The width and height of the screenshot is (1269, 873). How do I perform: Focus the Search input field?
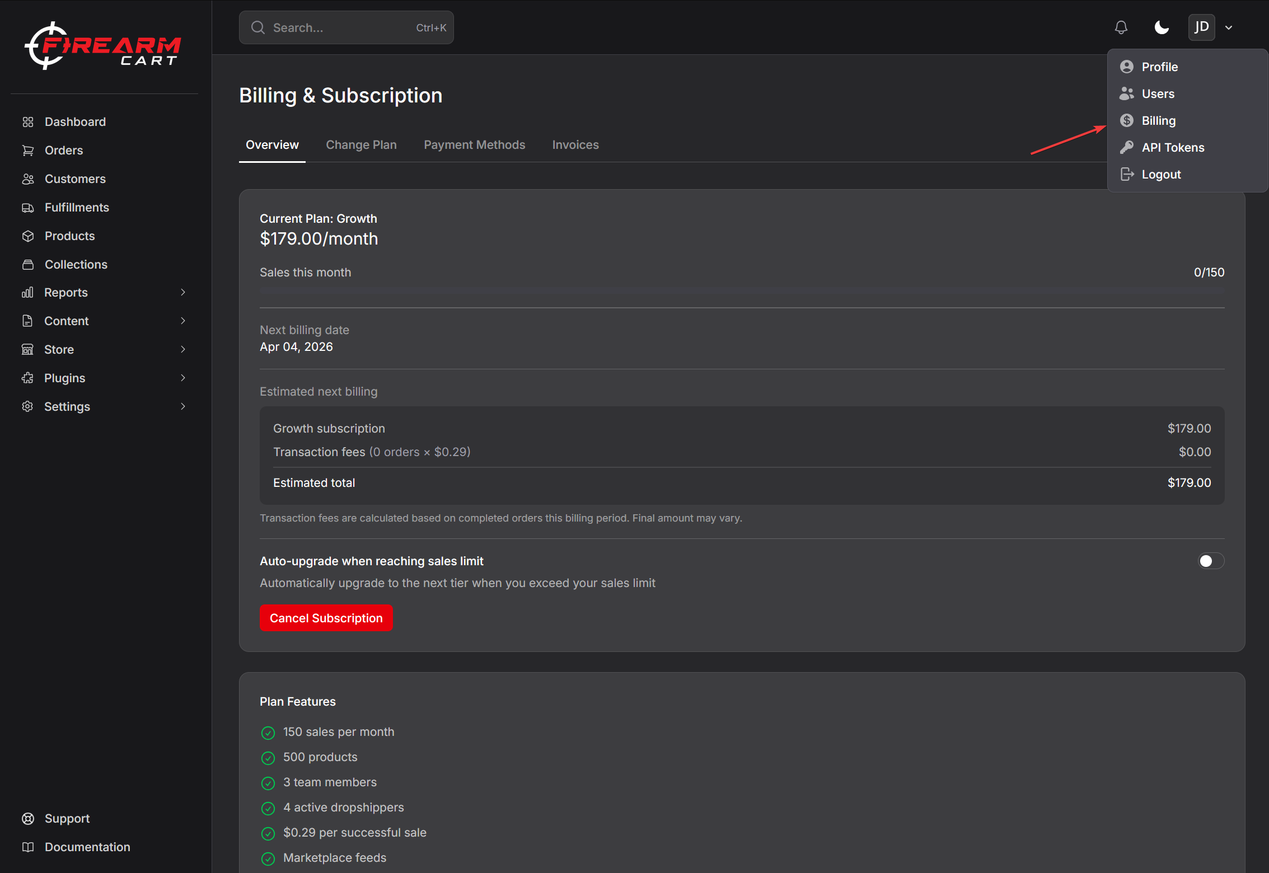346,27
